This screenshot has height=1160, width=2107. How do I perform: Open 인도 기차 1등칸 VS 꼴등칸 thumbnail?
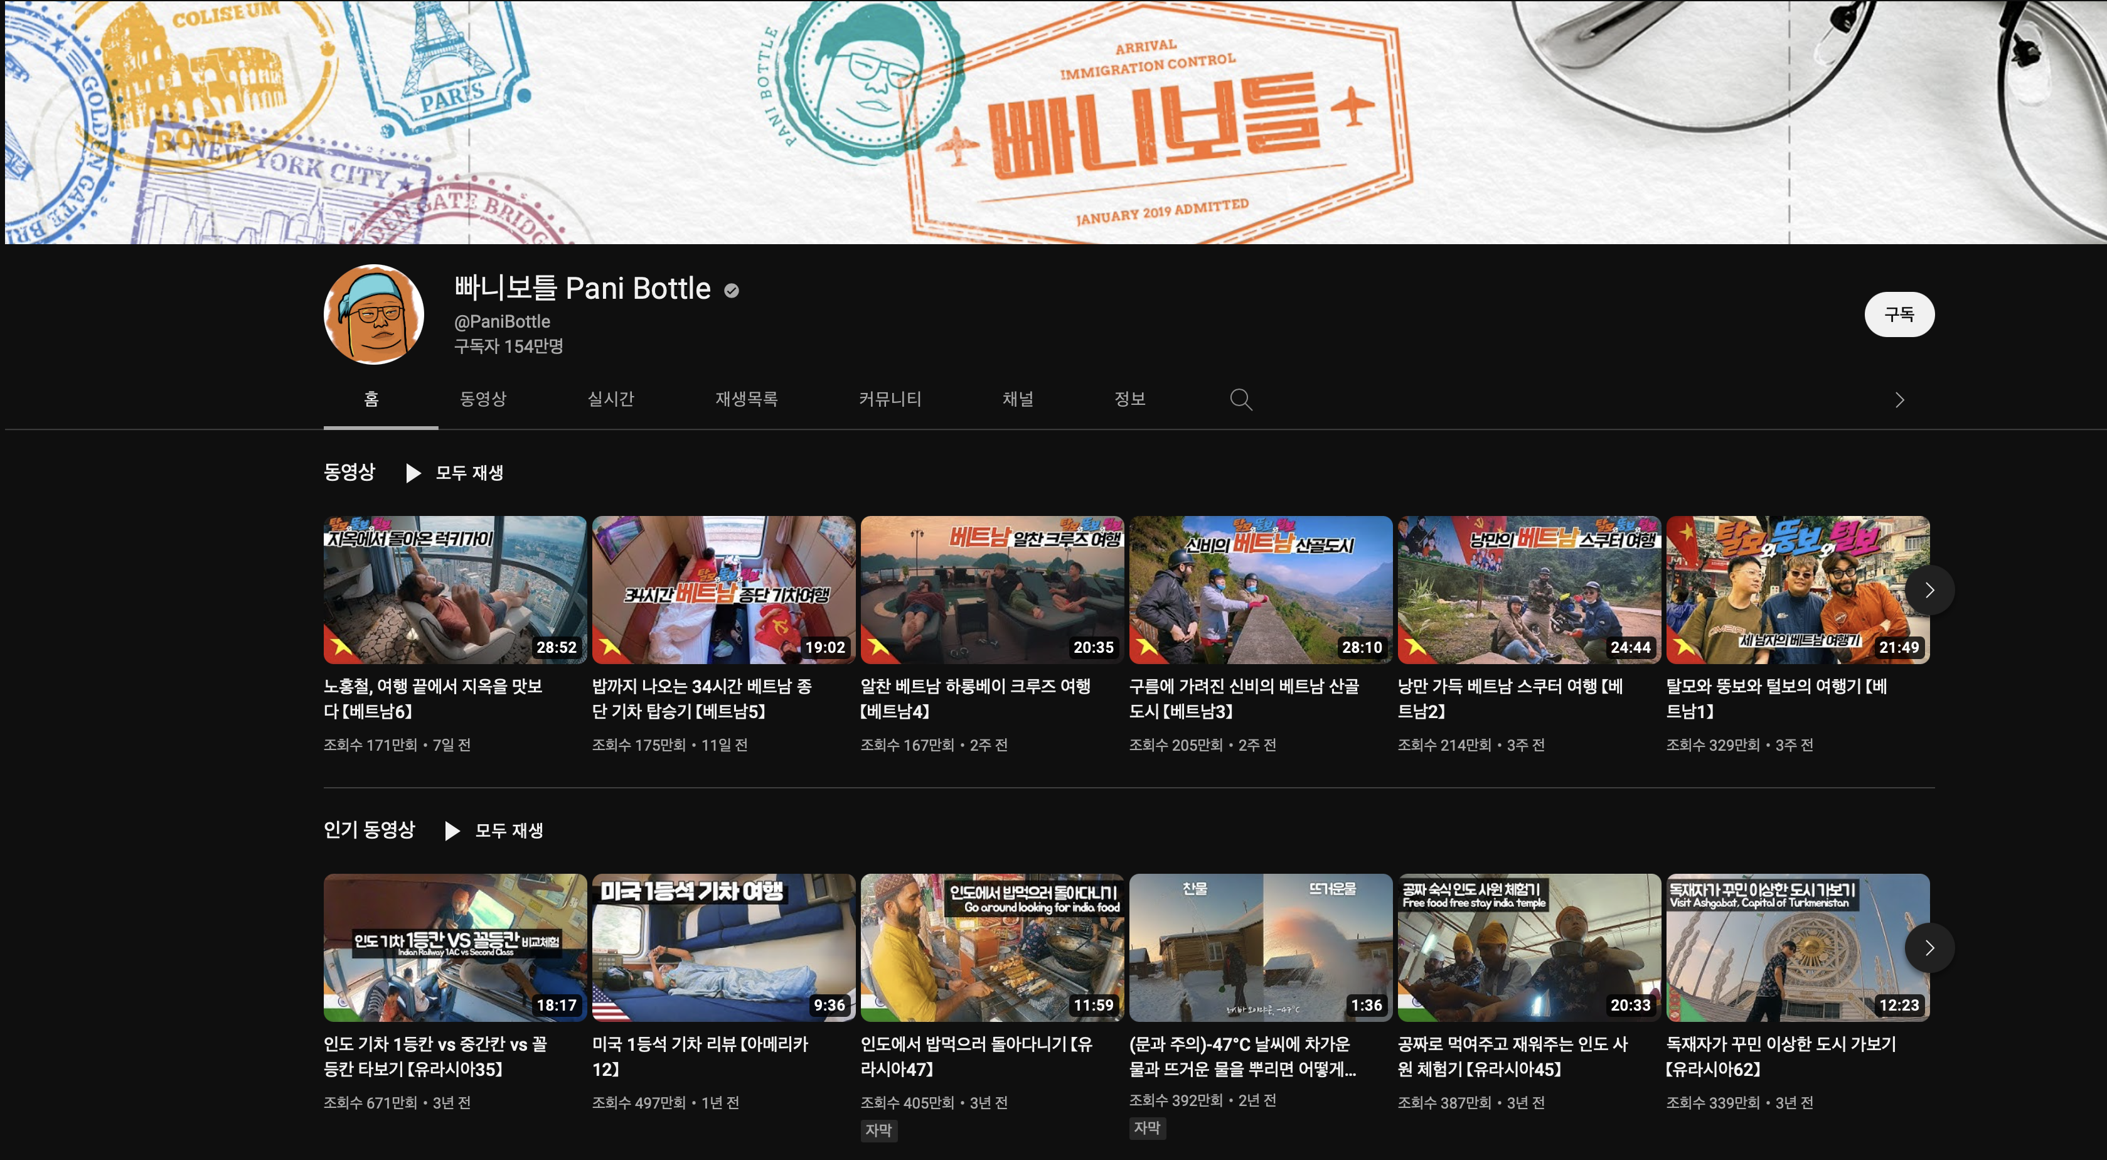[x=455, y=947]
